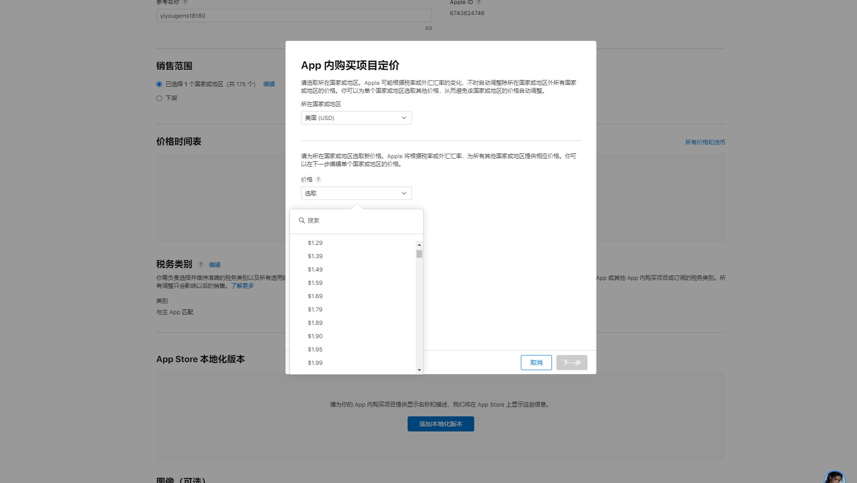Click user avatar in bottom right corner
The height and width of the screenshot is (483, 857).
click(835, 477)
